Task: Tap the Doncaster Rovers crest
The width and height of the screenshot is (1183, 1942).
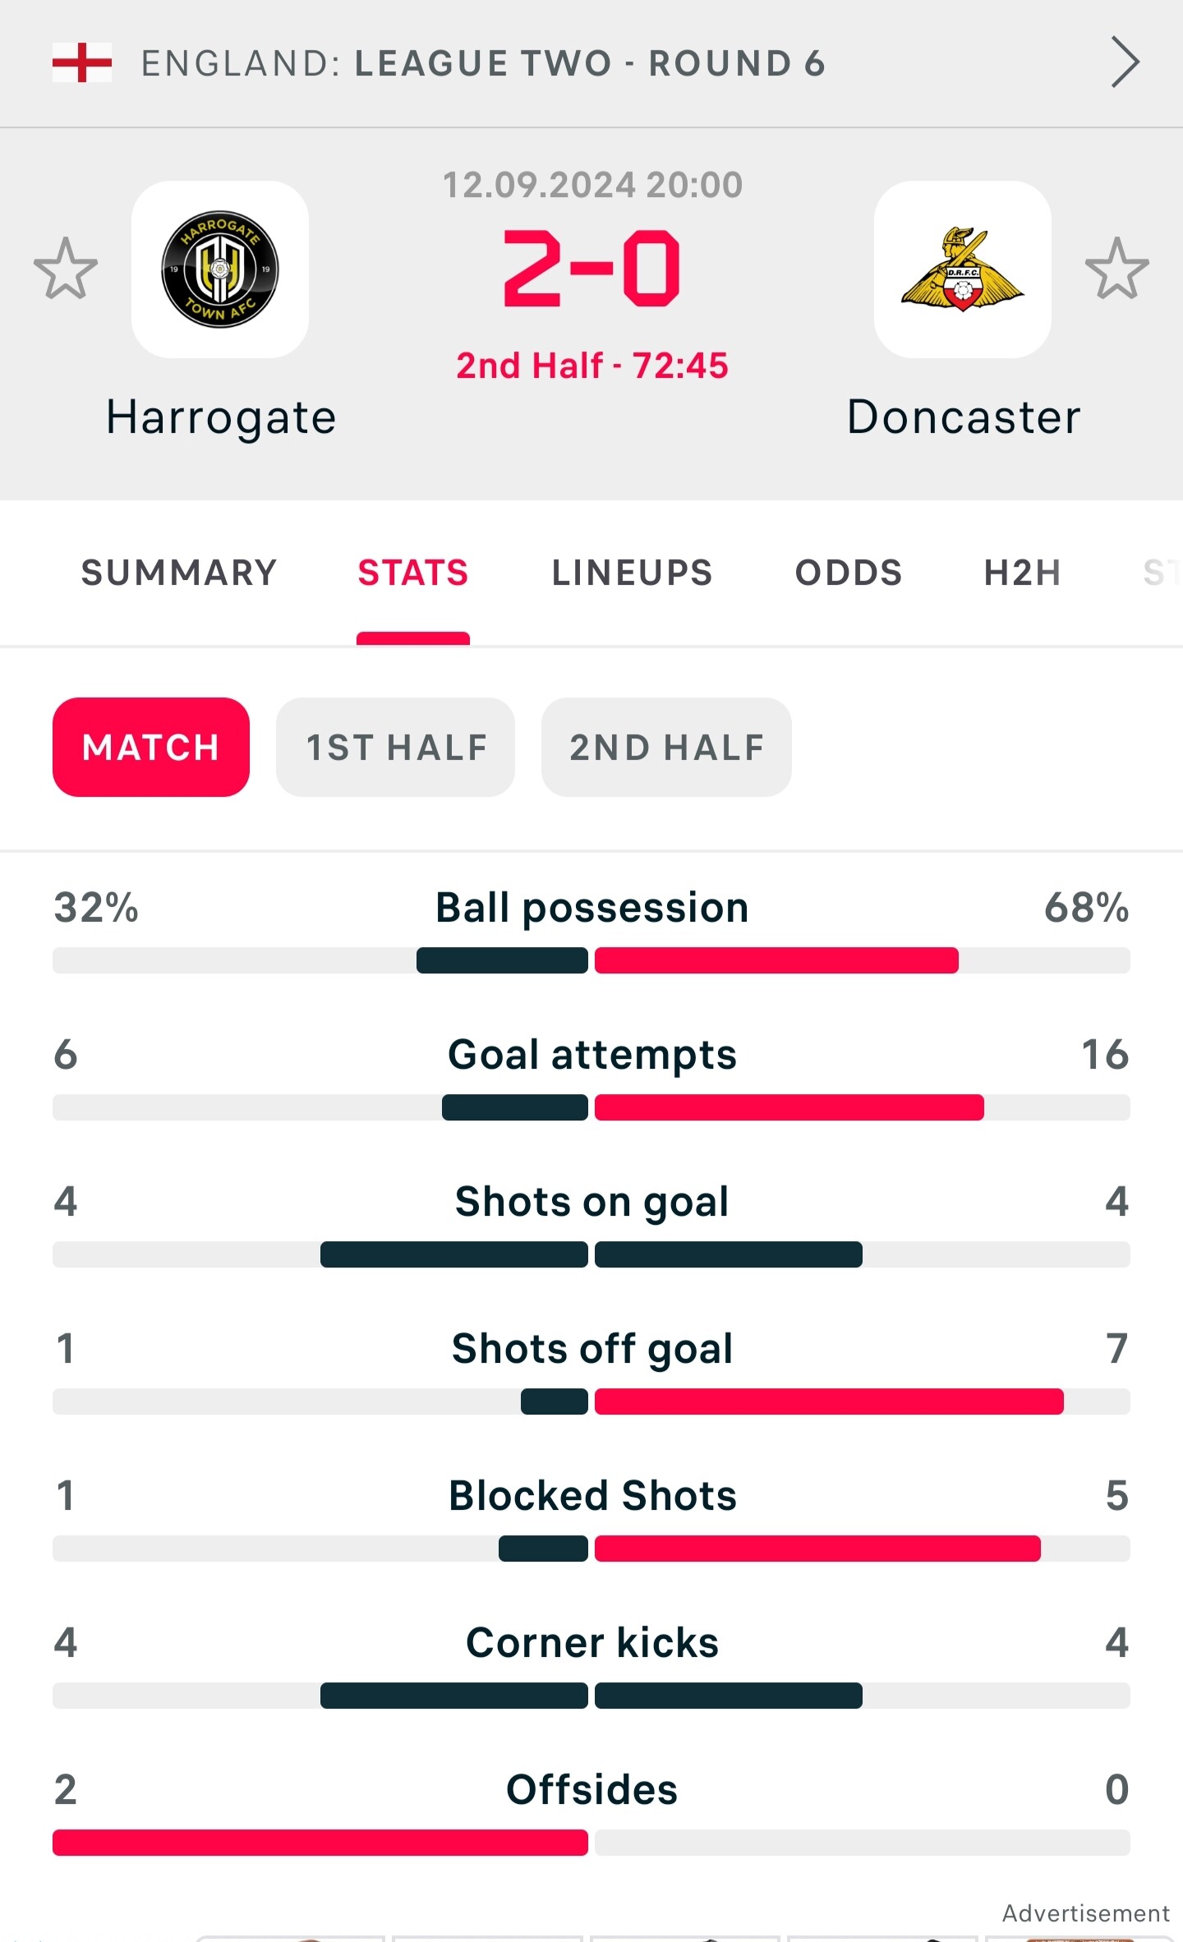Action: (x=963, y=269)
